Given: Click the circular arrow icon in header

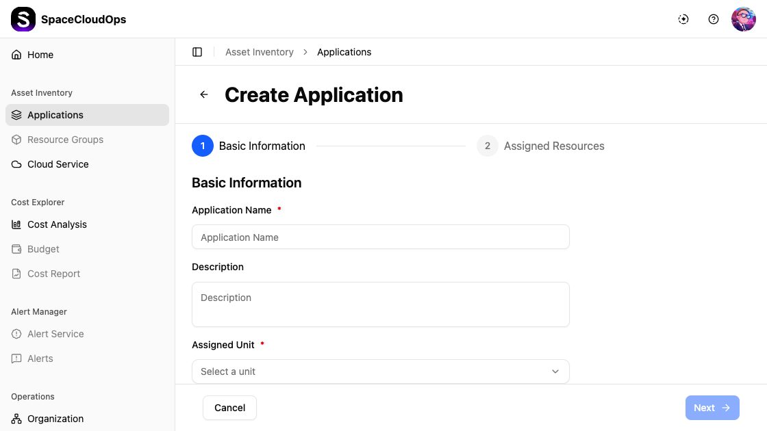Looking at the screenshot, I should click(x=683, y=19).
